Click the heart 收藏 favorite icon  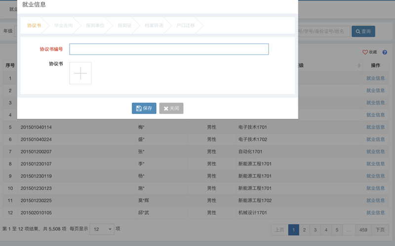click(x=365, y=52)
